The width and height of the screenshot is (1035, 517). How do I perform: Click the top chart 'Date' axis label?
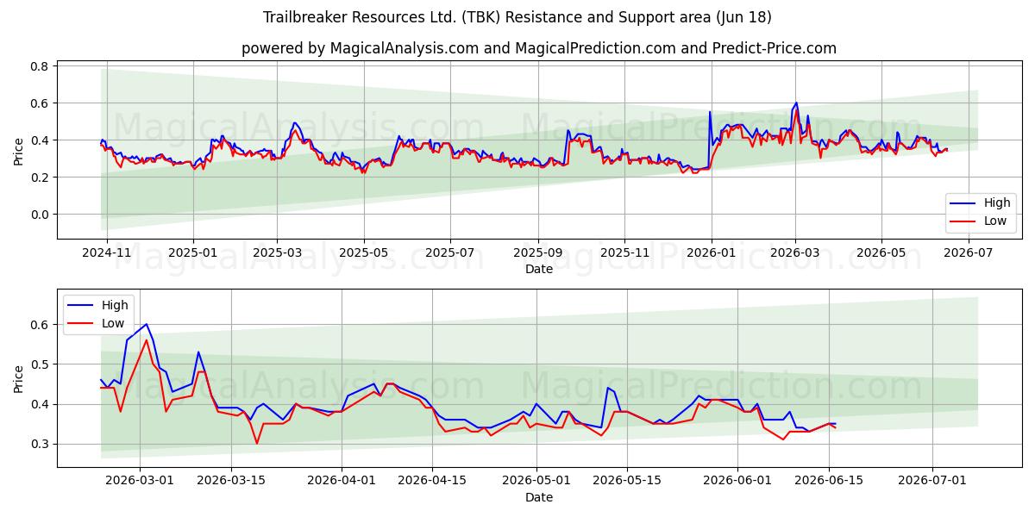tap(539, 269)
